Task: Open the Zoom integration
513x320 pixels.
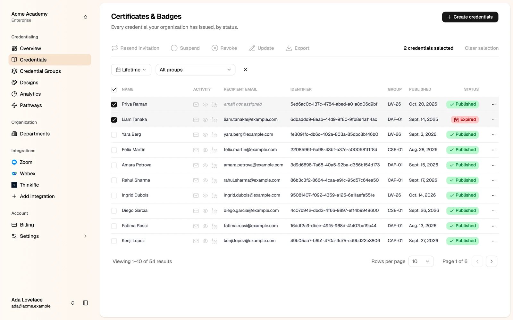Action: pyautogui.click(x=50, y=162)
